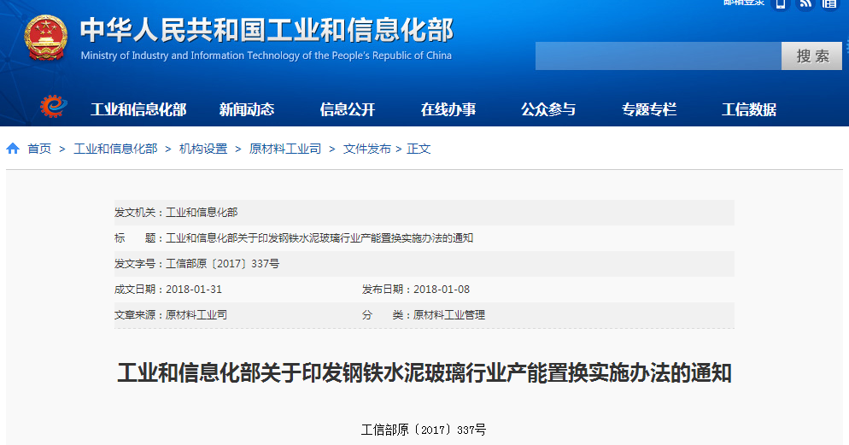Go to 首页 breadcrumb link

point(39,149)
